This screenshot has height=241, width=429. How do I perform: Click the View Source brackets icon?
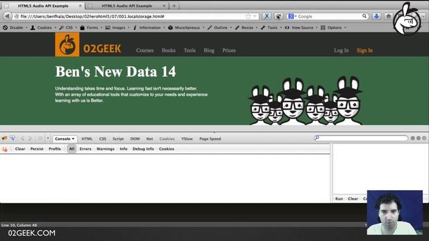tap(287, 27)
